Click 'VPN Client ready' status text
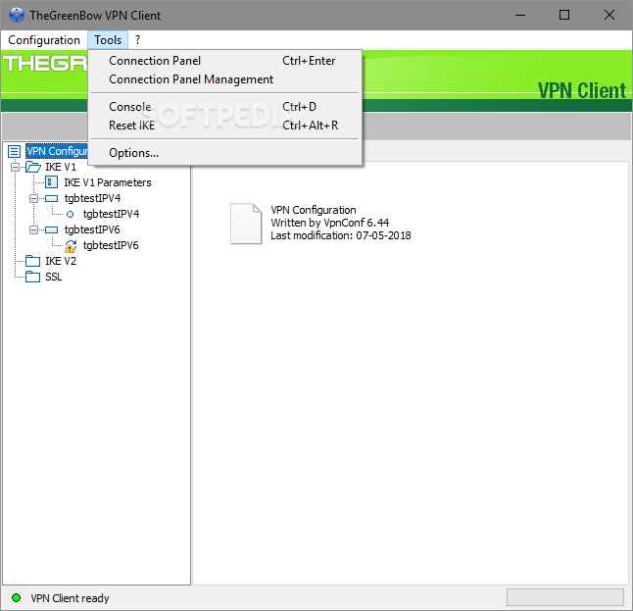The height and width of the screenshot is (611, 633). 70,598
